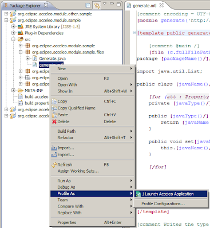Expand org.eclipse.acceleo.module.sample package
Image resolution: width=210 pixels, height=228 pixels.
pos(21,46)
